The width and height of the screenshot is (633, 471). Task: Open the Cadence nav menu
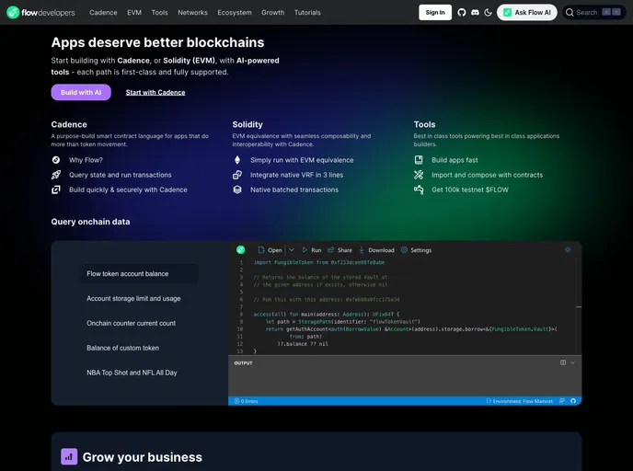point(103,13)
